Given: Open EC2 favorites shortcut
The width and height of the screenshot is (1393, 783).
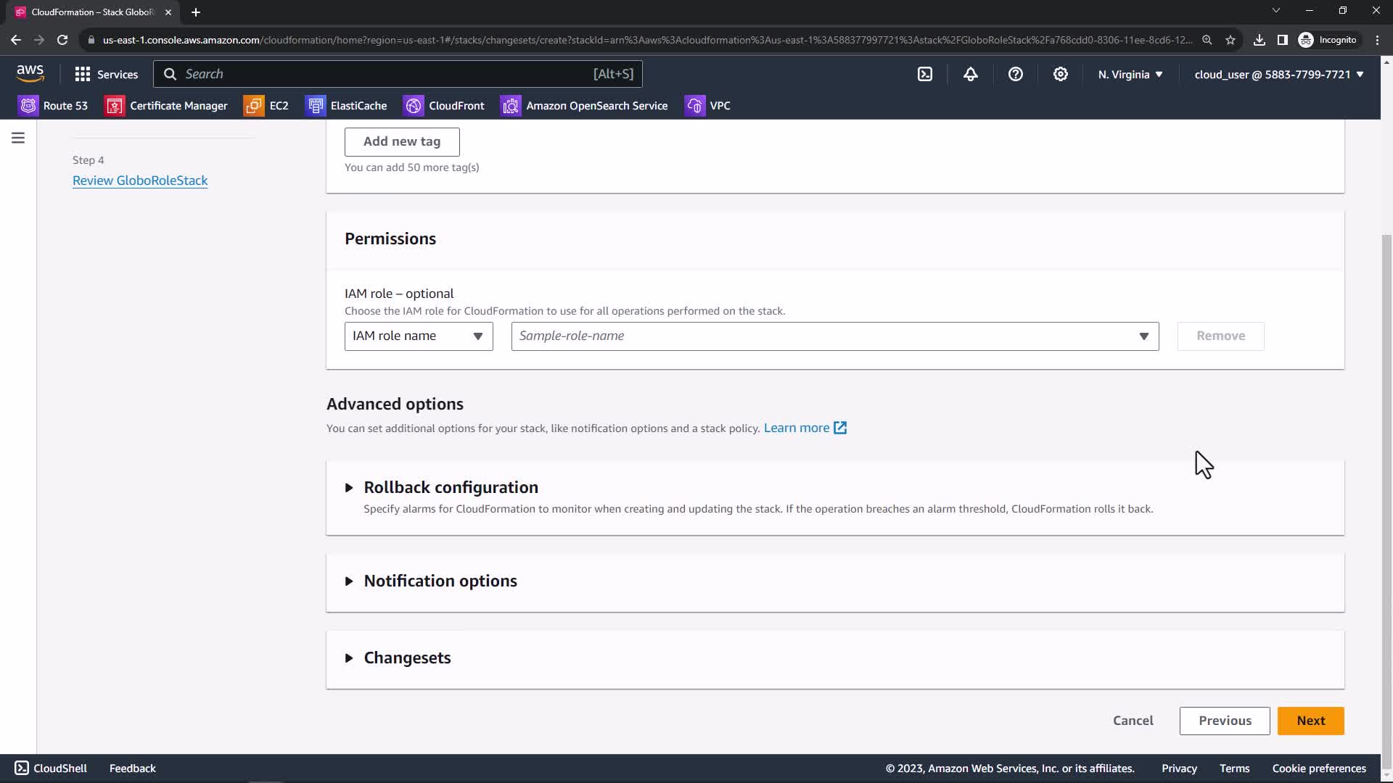Looking at the screenshot, I should coord(266,106).
